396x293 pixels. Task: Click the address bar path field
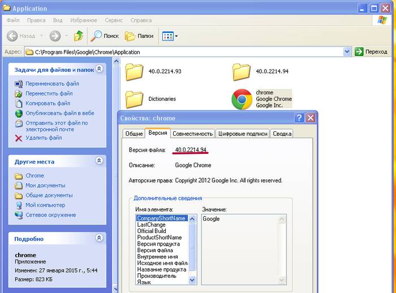[184, 52]
